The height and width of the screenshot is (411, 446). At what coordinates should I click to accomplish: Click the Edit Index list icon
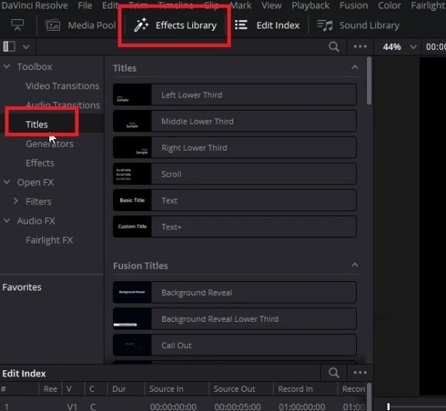coord(241,25)
